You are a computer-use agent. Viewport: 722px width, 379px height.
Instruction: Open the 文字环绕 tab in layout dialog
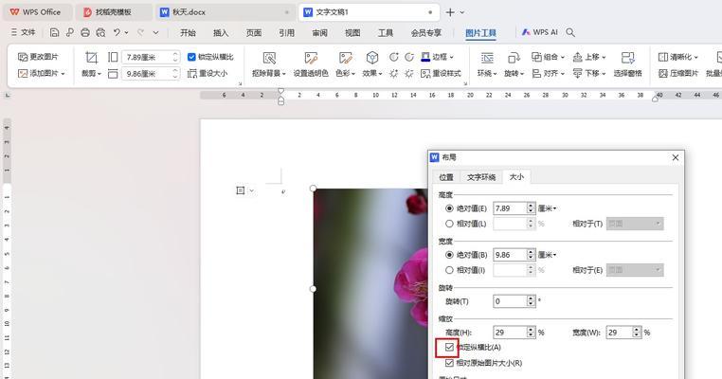coord(481,177)
